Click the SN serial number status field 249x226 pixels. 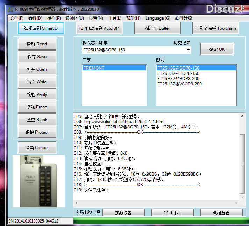pyautogui.click(x=34, y=221)
